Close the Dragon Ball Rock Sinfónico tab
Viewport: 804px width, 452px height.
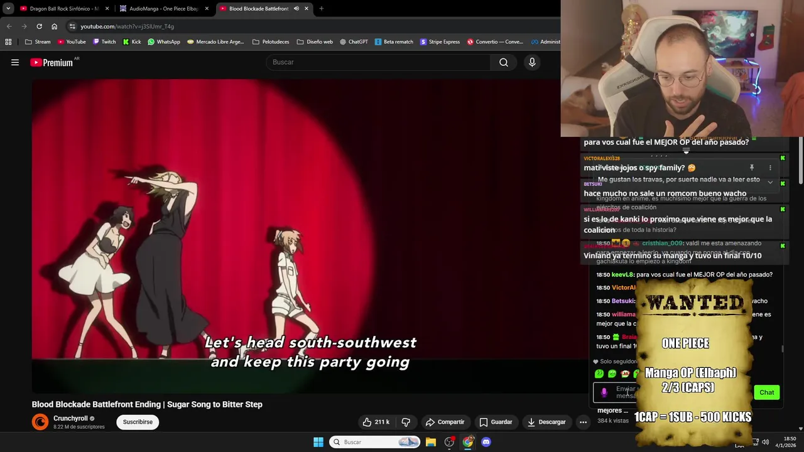pos(107,9)
